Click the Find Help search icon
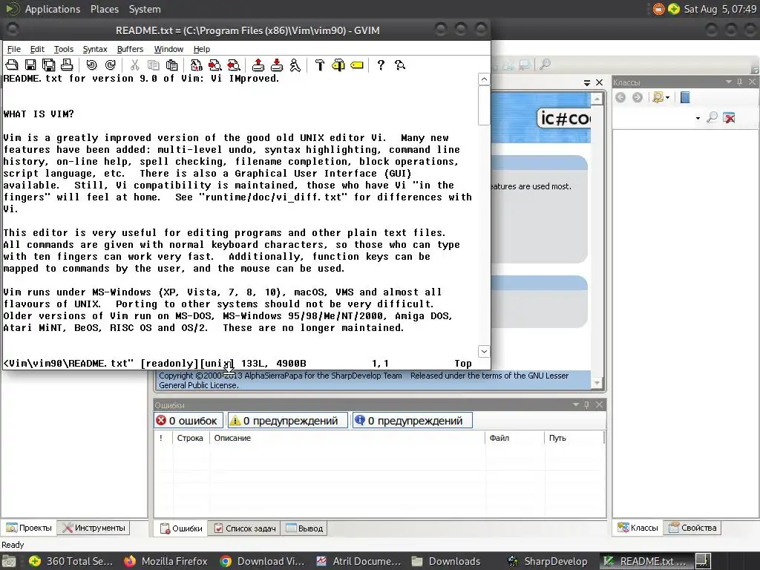The image size is (760, 570). tap(400, 65)
